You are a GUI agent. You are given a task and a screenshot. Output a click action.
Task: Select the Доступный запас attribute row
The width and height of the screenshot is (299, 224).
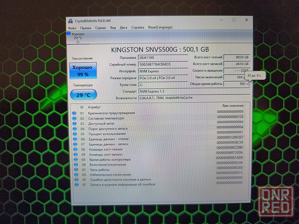tap(158, 123)
